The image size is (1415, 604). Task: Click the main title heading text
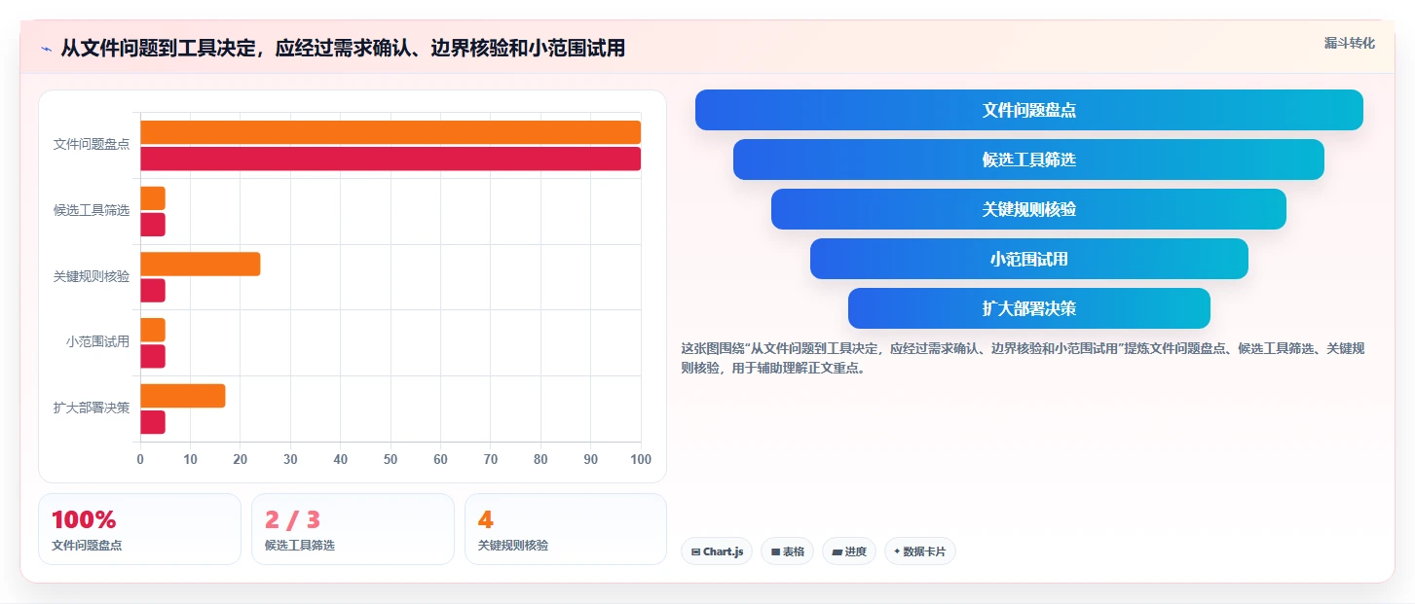click(x=343, y=48)
